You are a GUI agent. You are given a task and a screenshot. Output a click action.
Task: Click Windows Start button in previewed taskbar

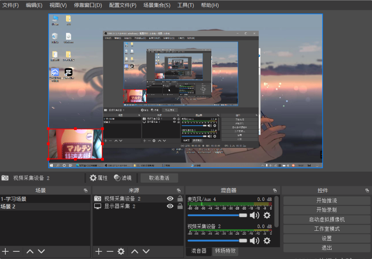[x=52, y=165]
